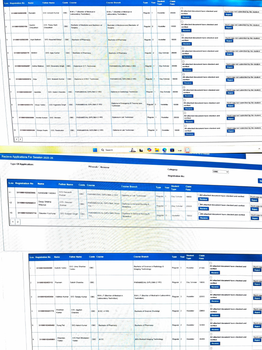Show hidden system tray icons
The image size is (262, 350).
[259, 149]
